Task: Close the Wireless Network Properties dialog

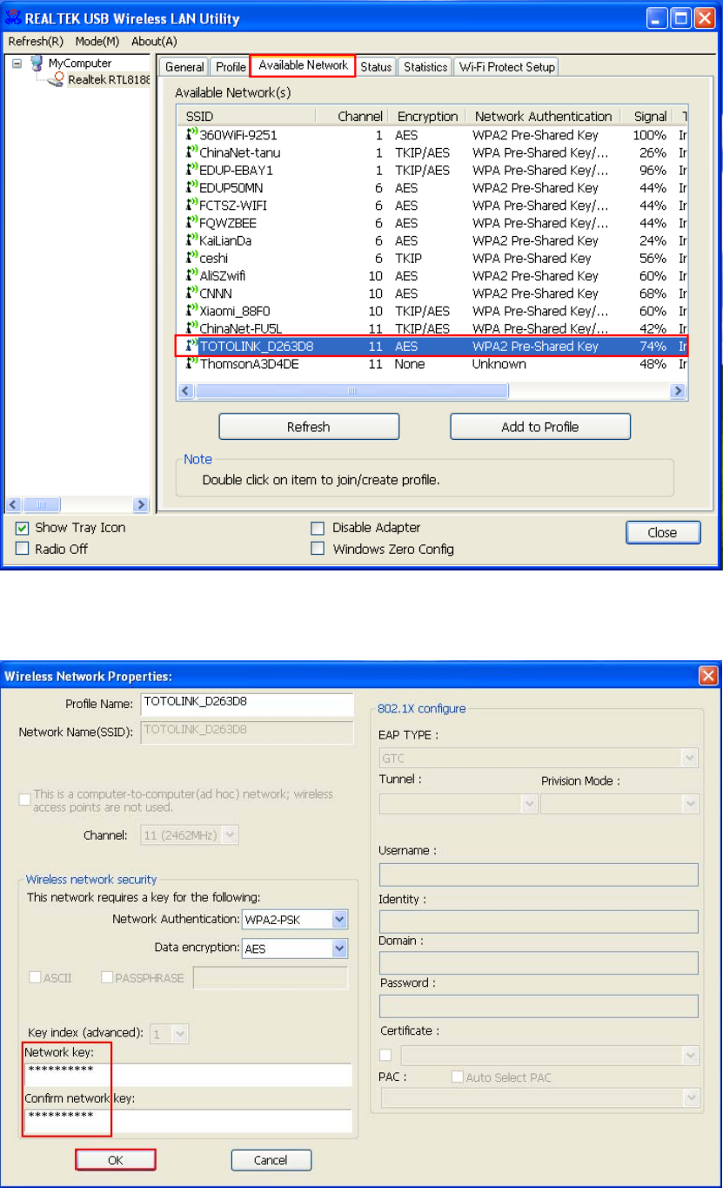Action: [708, 675]
